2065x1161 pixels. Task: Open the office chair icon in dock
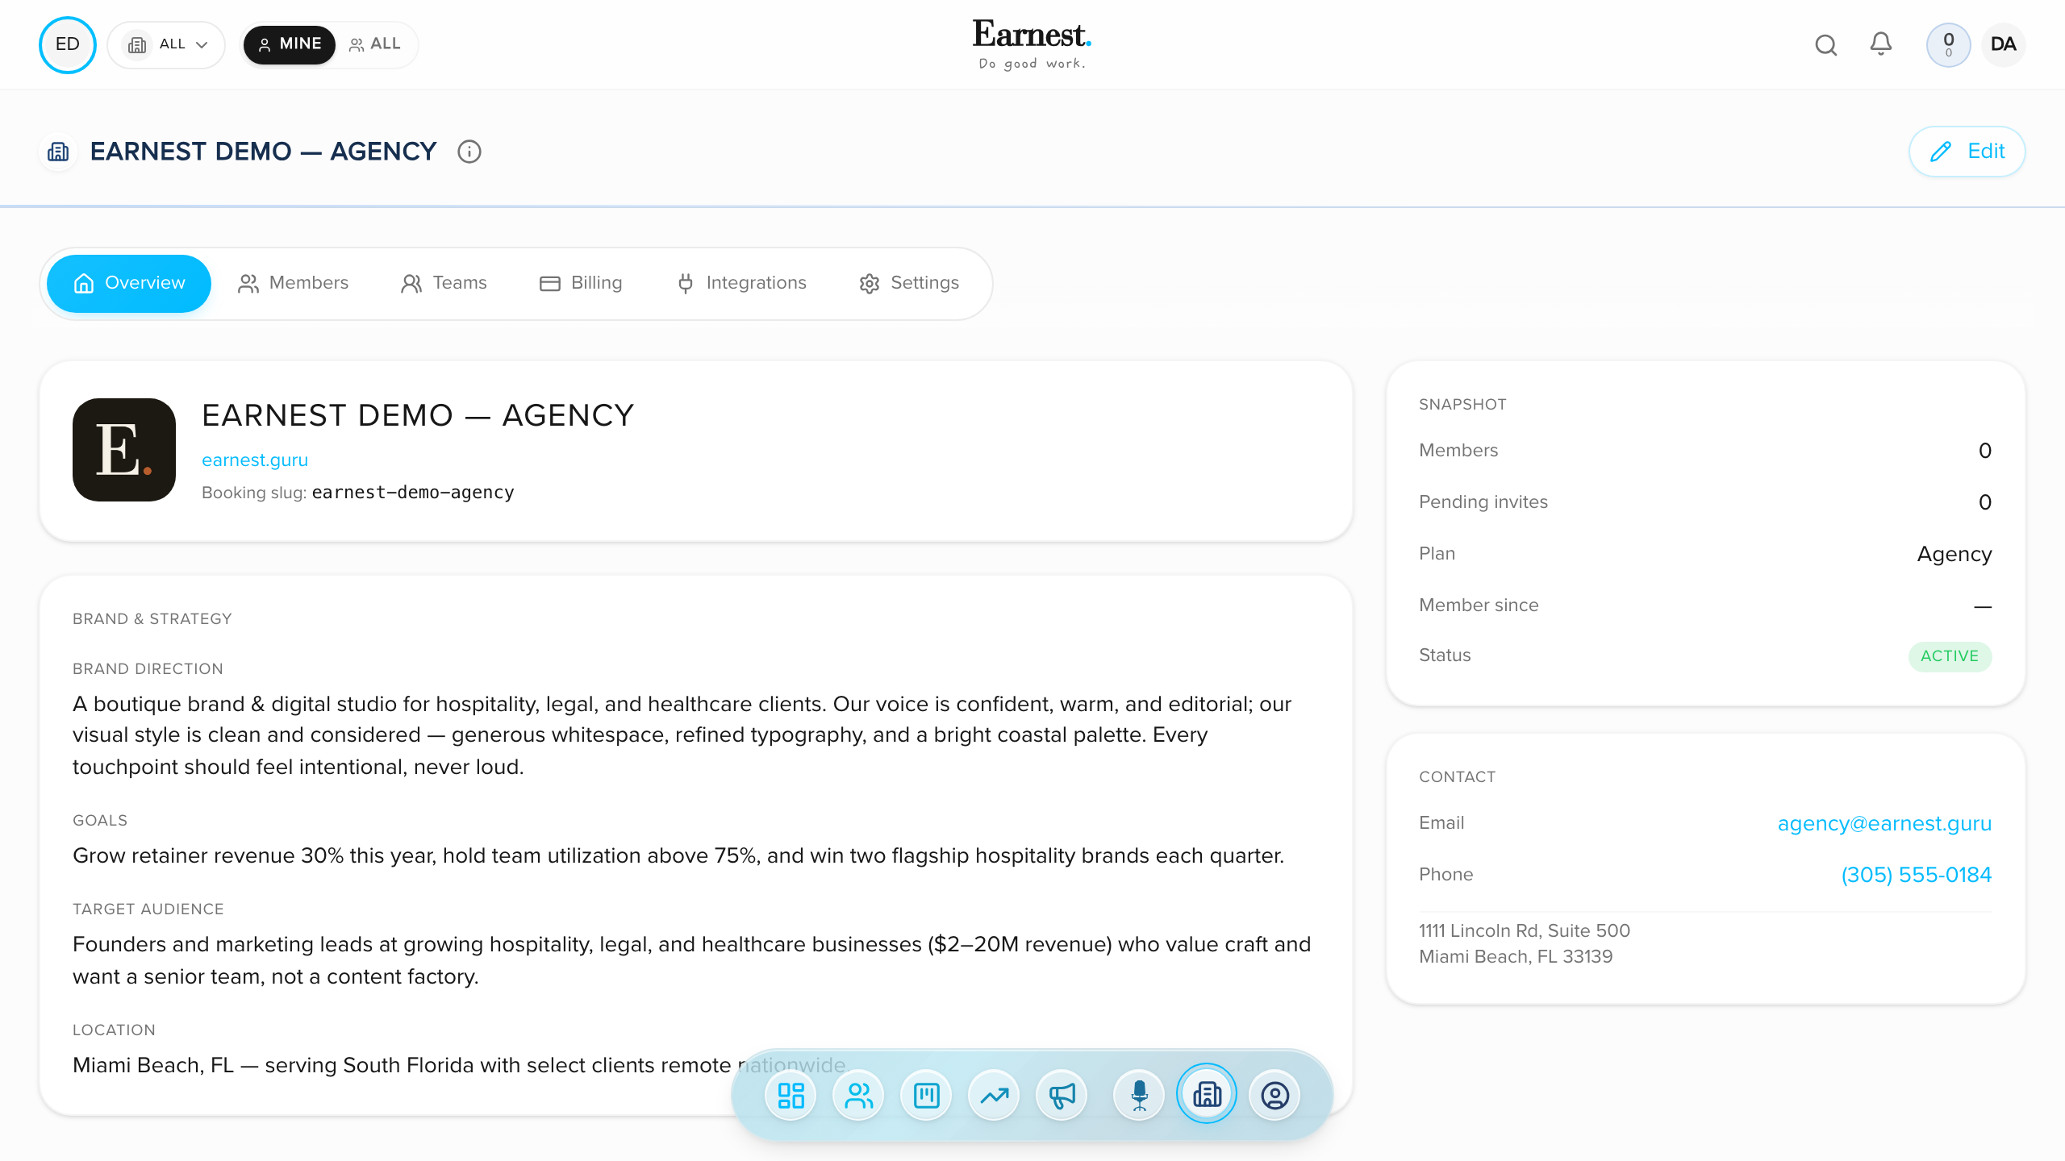point(1139,1096)
